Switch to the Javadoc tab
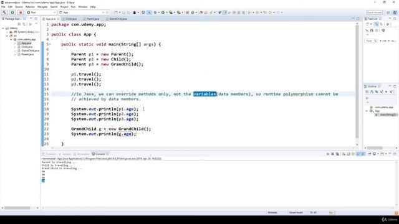Image resolution: width=399 pixels, height=224 pixels. [65, 154]
